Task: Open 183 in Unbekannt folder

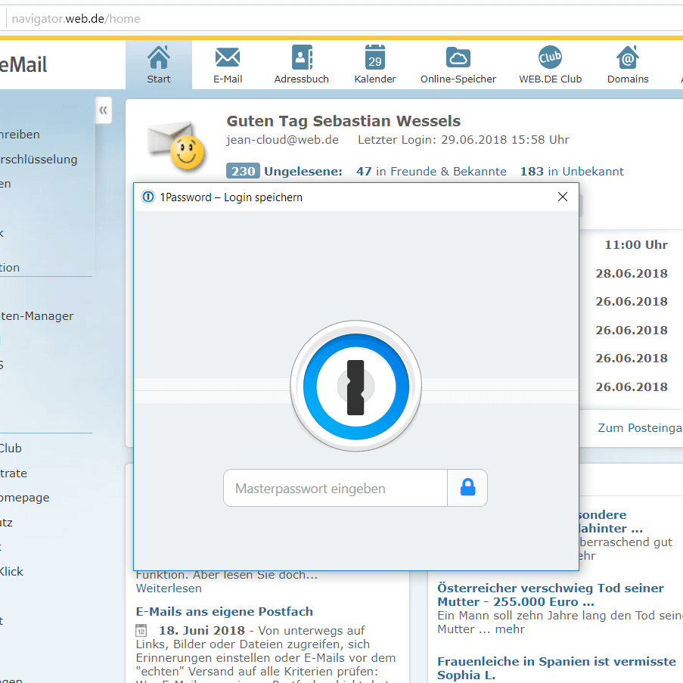Action: tap(572, 171)
